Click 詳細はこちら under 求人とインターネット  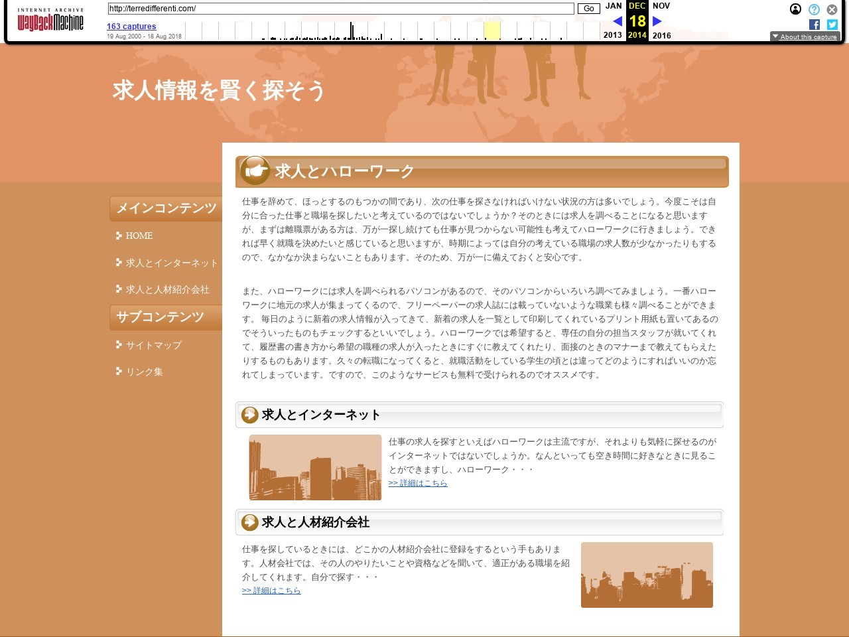point(418,483)
